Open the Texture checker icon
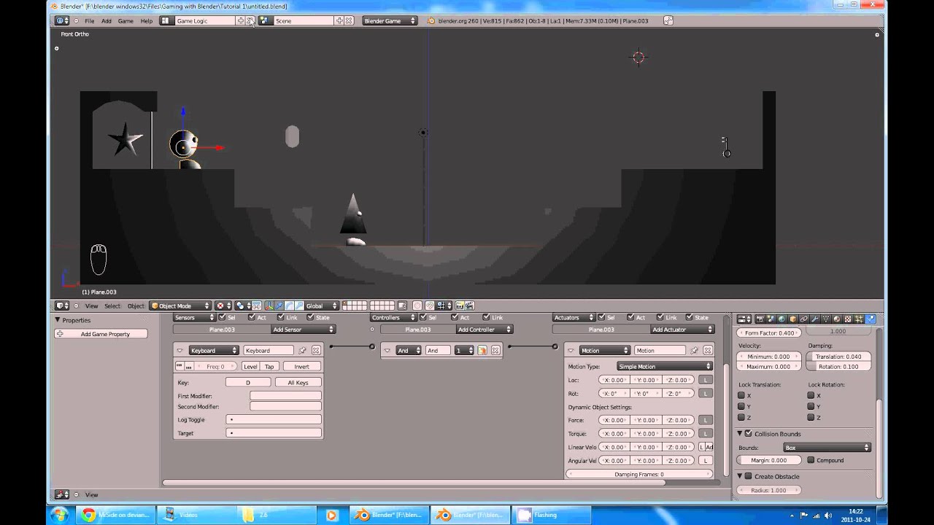The image size is (934, 525). pyautogui.click(x=848, y=319)
